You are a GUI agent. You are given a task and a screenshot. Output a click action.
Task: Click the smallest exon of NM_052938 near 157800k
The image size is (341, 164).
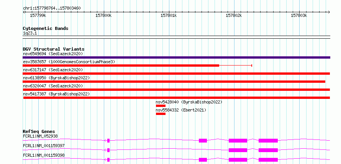[x=108, y=141]
